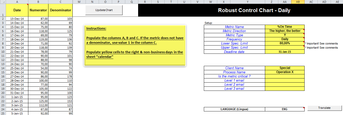Click empty Upper Spec. Limit yellow cell
Screen dimensions: 343x115
click(x=285, y=47)
